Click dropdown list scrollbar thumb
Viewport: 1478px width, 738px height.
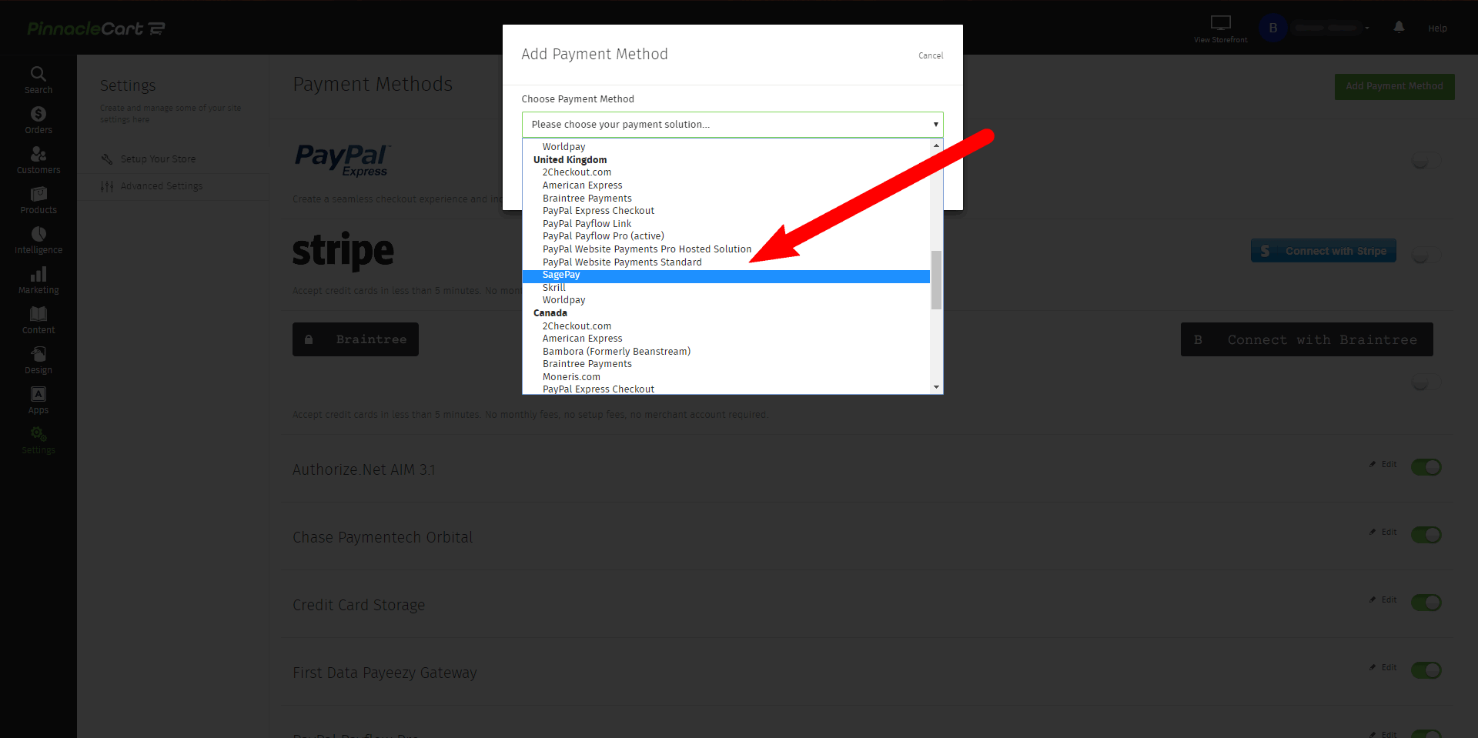tap(936, 280)
